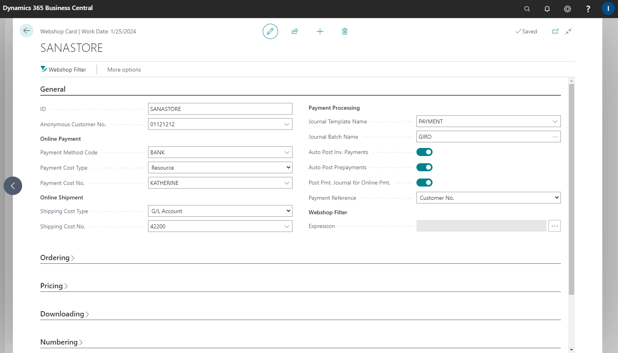Click the vertical scrollbar thumb
This screenshot has height=353, width=618.
pos(572,189)
